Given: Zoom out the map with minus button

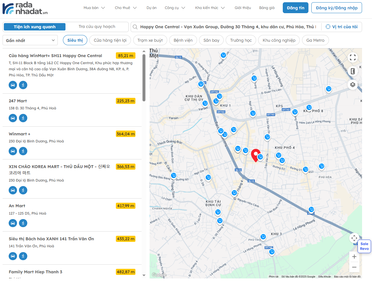Looking at the screenshot, I should [x=354, y=267].
